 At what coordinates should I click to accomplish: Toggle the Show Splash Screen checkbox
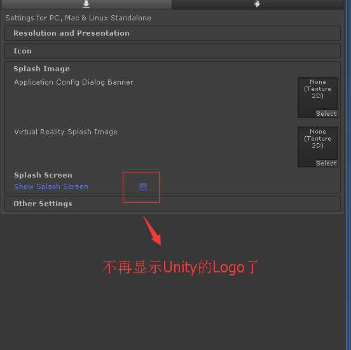pyautogui.click(x=143, y=187)
